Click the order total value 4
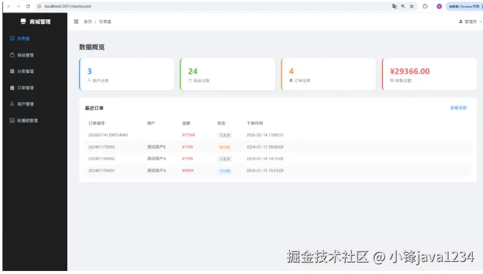The height and width of the screenshot is (274, 483). 291,71
